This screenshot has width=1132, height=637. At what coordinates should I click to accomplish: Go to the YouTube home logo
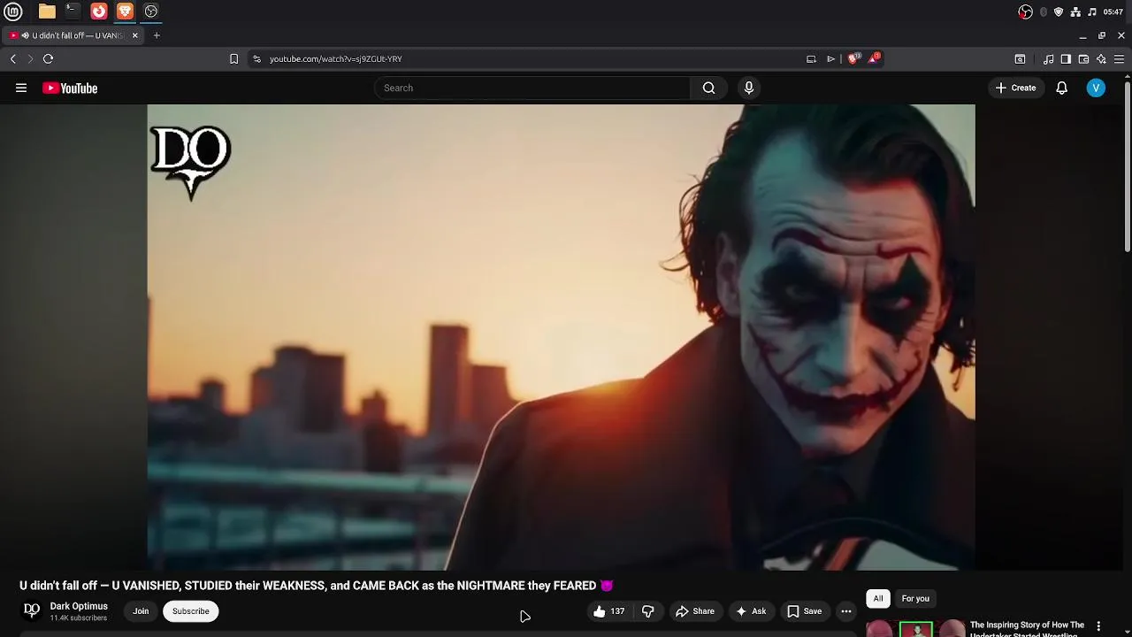point(70,88)
